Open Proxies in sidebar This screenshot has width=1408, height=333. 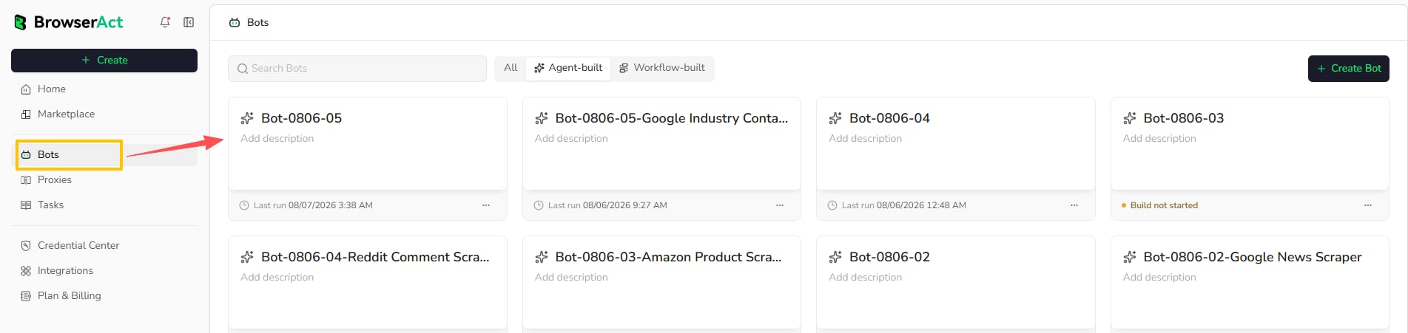coord(104,179)
